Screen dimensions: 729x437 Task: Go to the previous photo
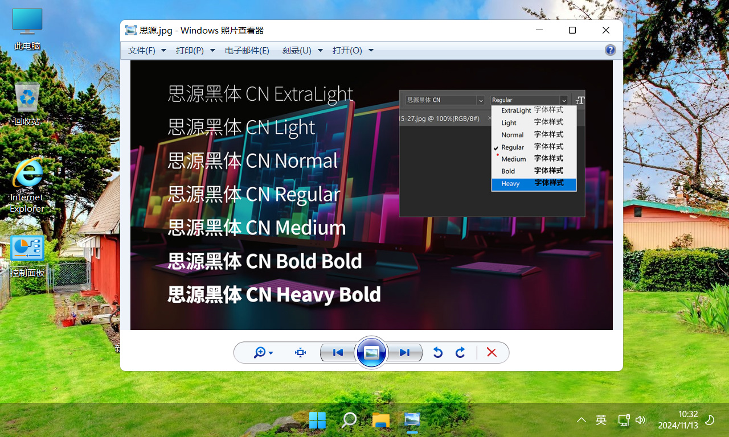[337, 353]
